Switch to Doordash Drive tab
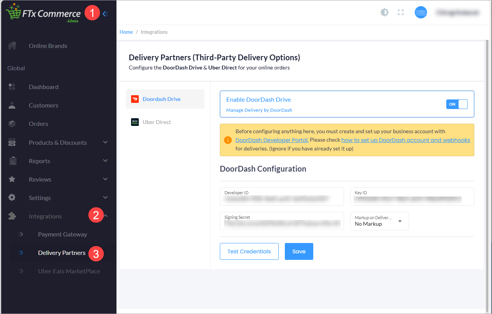 [x=165, y=99]
